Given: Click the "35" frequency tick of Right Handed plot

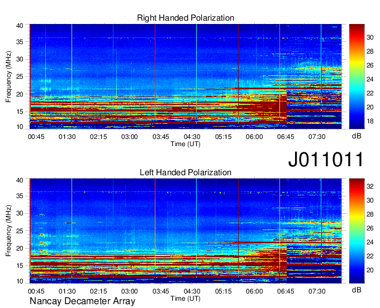Looking at the screenshot, I should point(20,42).
